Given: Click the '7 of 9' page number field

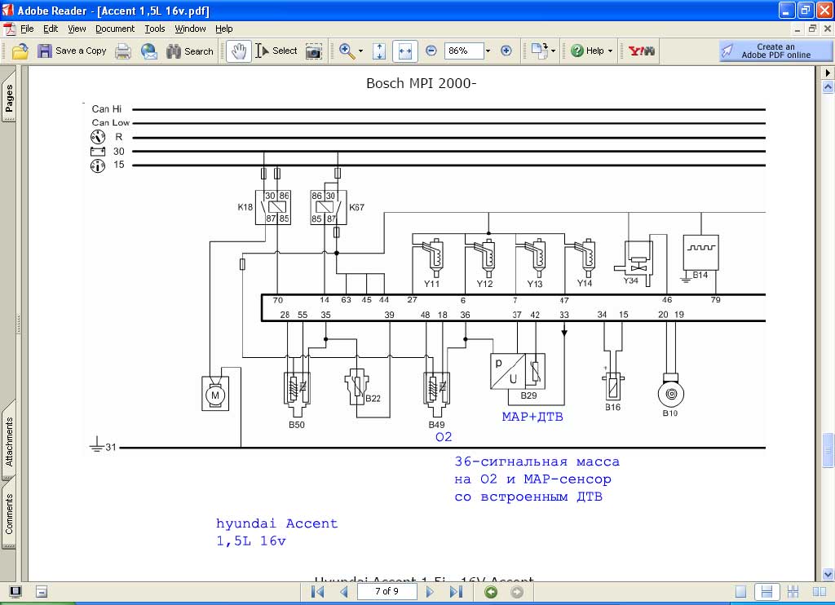Looking at the screenshot, I should [387, 592].
